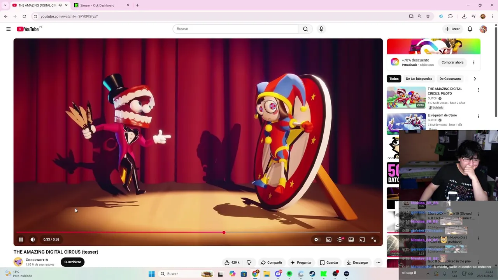This screenshot has height=280, width=498.
Task: Open the YouTube account avatar menu
Action: [483, 29]
